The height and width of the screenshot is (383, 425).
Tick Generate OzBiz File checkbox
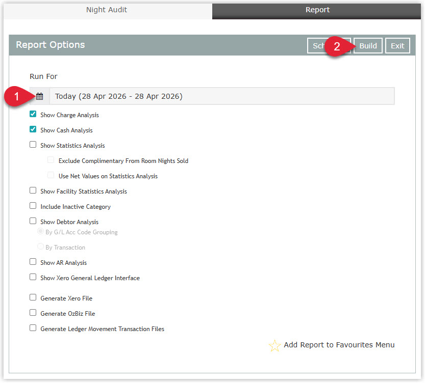pyautogui.click(x=33, y=313)
